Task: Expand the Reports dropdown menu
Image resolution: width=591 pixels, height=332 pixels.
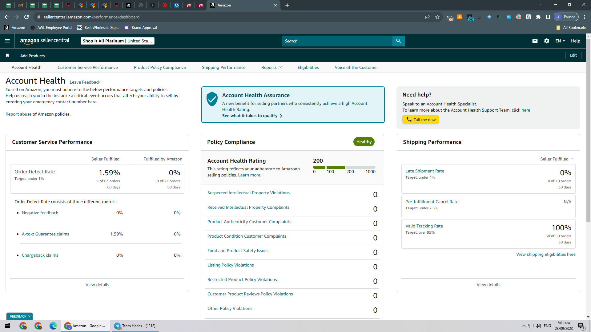Action: [272, 67]
